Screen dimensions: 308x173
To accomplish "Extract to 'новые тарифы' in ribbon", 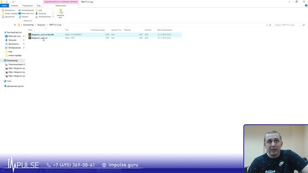I will tap(10, 13).
